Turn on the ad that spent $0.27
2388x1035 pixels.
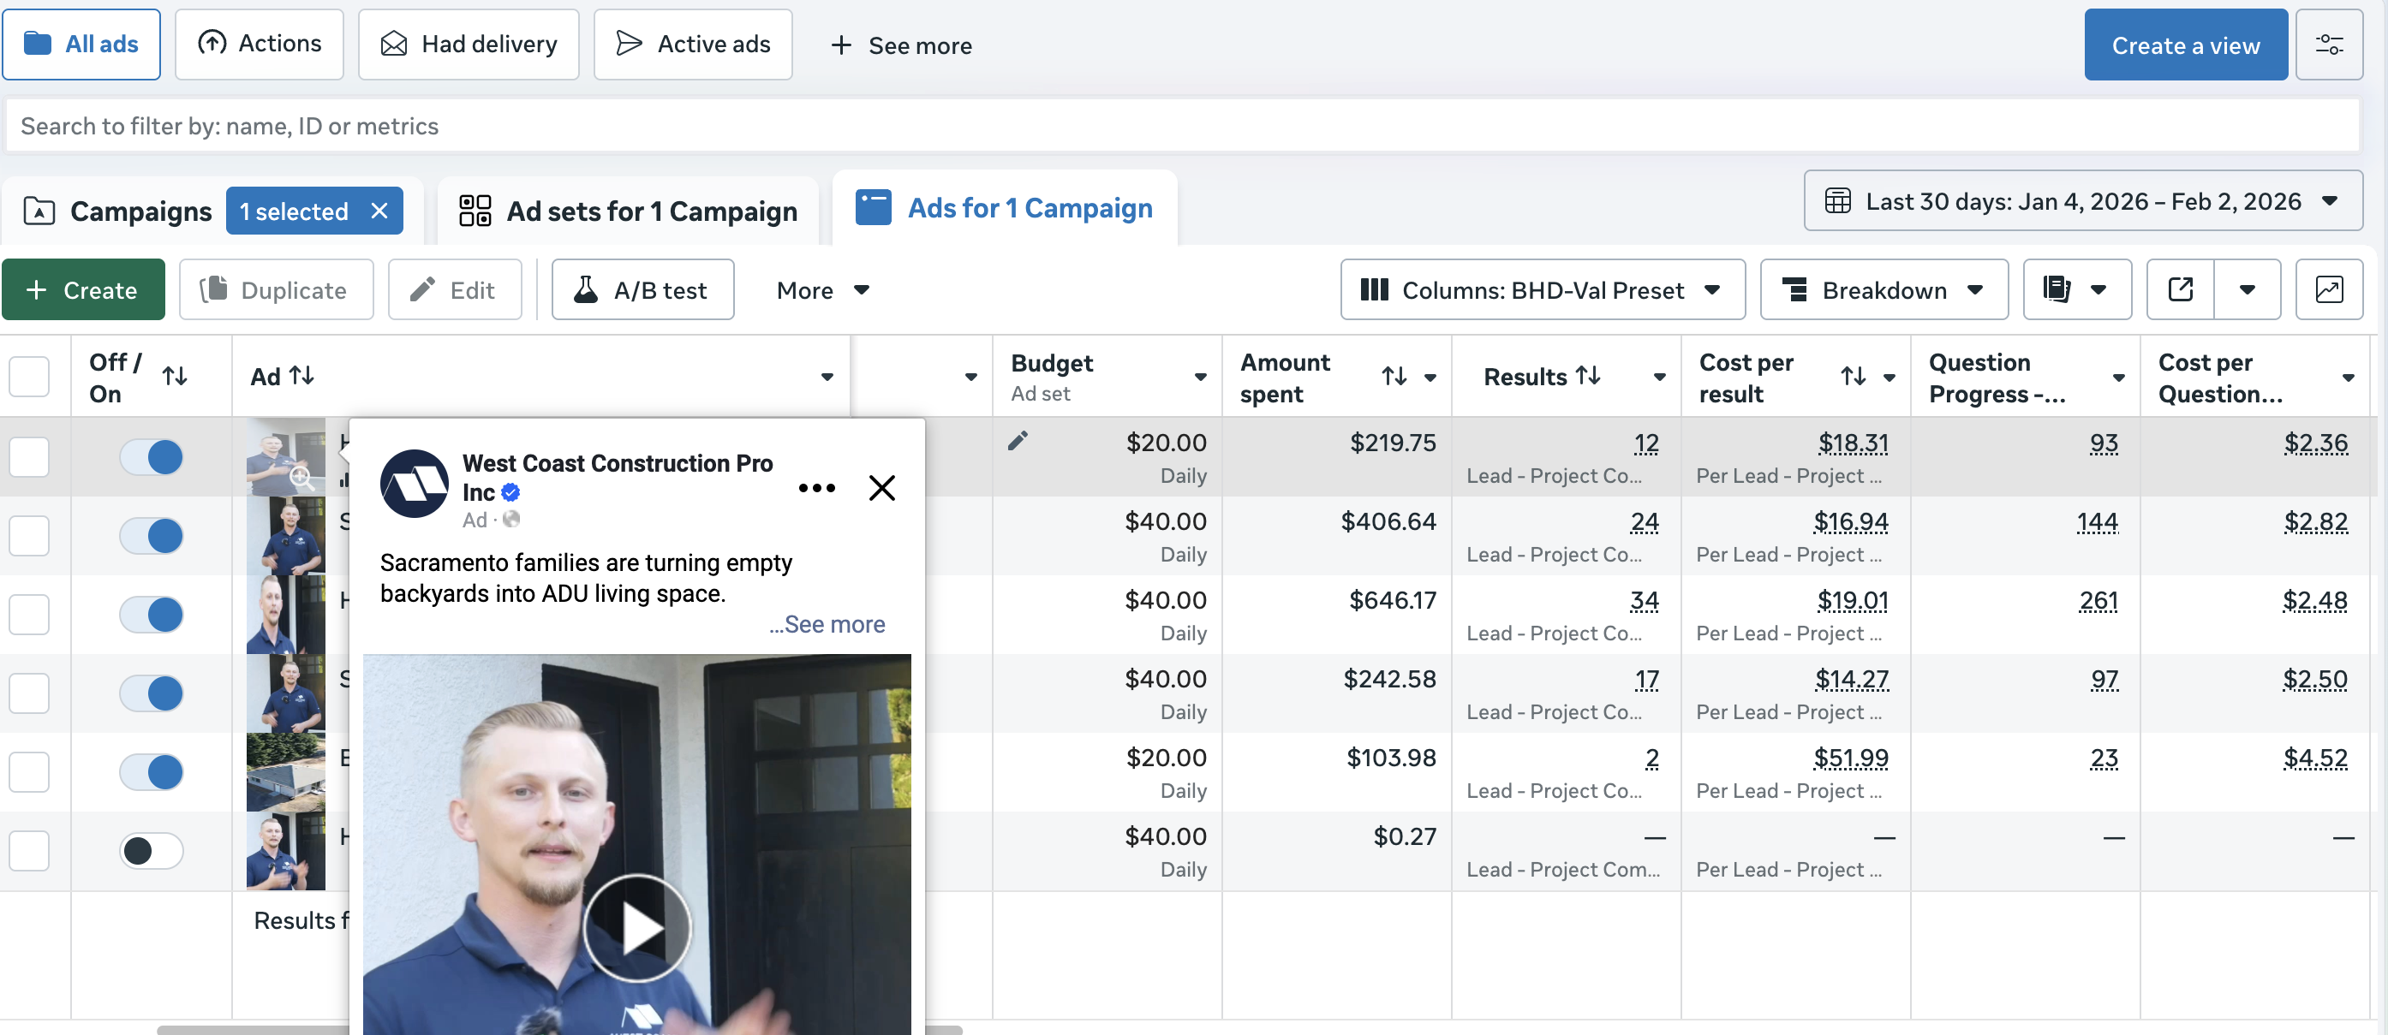coord(151,851)
